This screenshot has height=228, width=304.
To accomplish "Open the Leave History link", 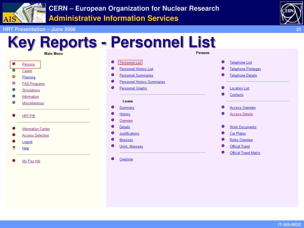I will click(x=125, y=114).
